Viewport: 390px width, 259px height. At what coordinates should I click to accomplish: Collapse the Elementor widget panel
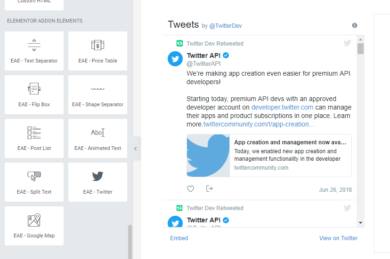point(135,149)
